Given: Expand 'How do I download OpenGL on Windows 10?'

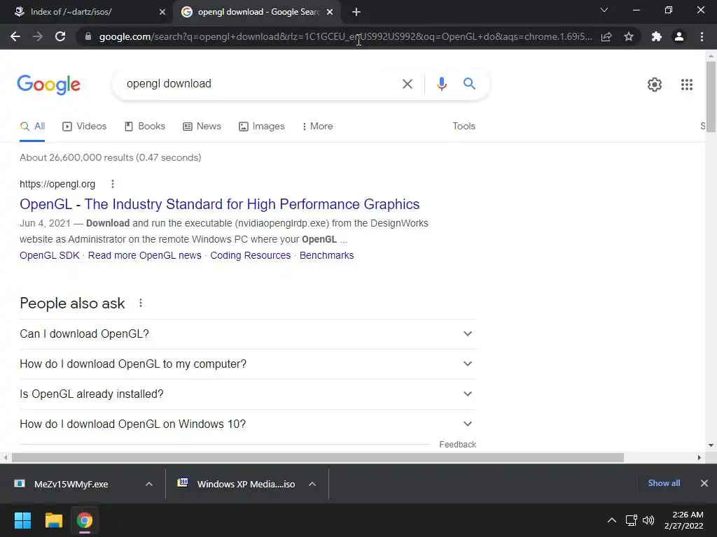Looking at the screenshot, I should pos(247,424).
